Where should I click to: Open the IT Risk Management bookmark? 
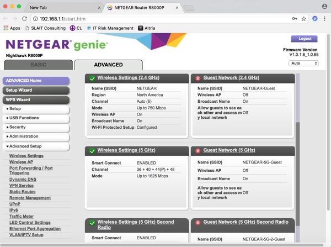coord(110,28)
